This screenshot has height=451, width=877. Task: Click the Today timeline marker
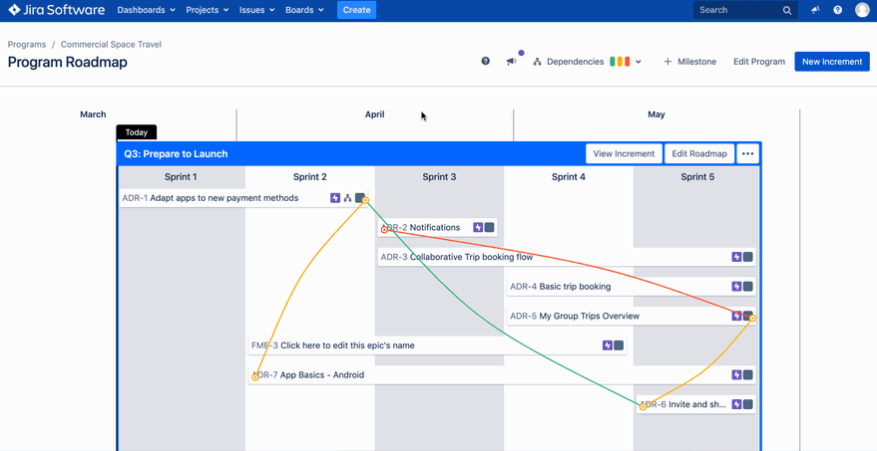point(137,132)
